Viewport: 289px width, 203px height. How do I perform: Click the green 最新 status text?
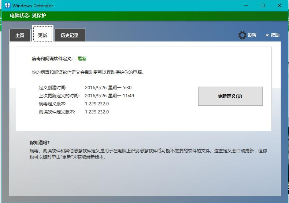[82, 59]
